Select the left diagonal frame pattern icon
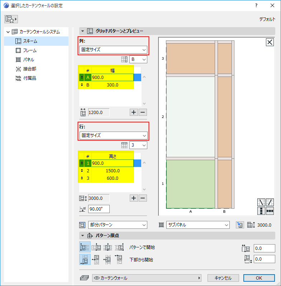Viewport: 281px width, 286px height. [261, 202]
